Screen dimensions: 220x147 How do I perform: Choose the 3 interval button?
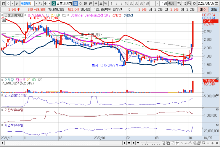coord(116,3)
